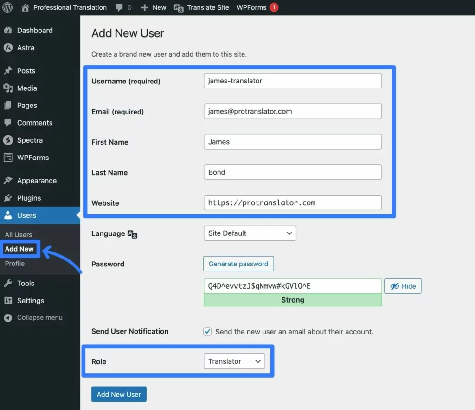Open Plugins menu label
The height and width of the screenshot is (410, 475).
[29, 198]
